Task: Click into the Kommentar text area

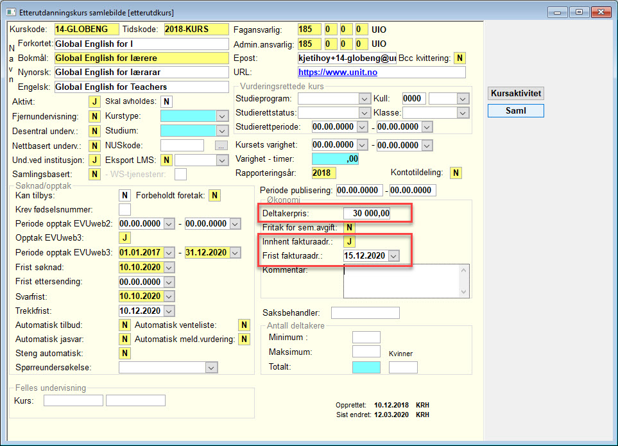Action: 401,281
